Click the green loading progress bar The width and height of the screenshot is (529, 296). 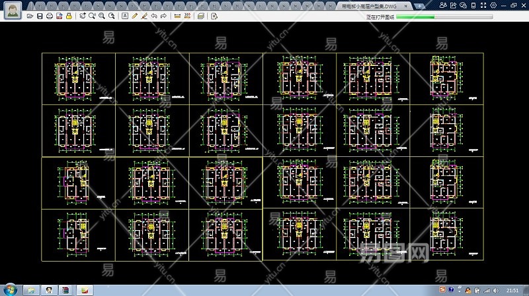444,16
